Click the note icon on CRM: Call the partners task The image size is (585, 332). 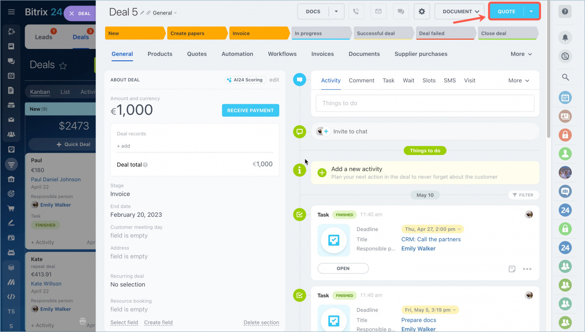pyautogui.click(x=512, y=269)
